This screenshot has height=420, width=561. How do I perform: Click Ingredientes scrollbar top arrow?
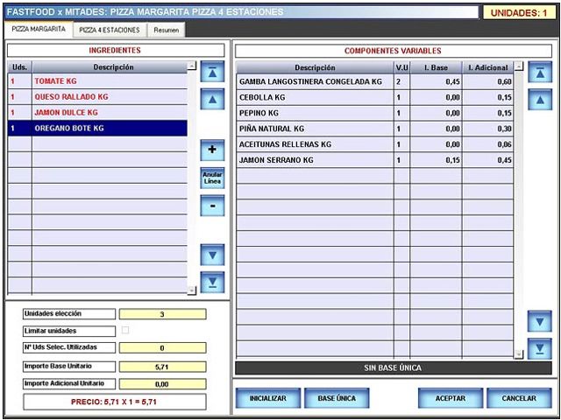(192, 66)
